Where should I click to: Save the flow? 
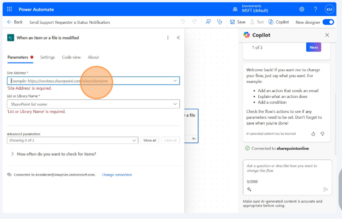pos(238,22)
